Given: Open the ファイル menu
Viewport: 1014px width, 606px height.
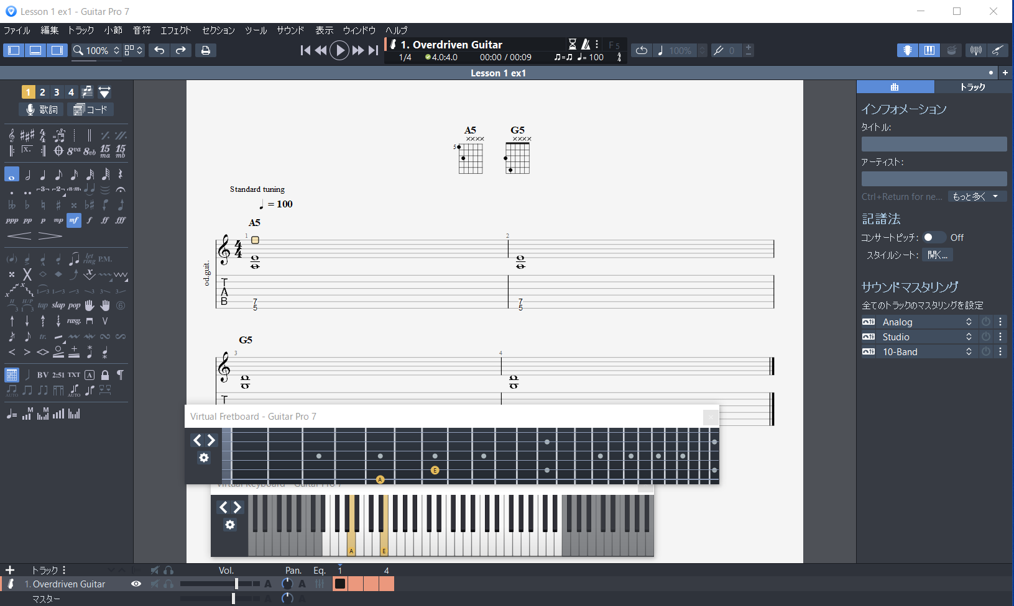Looking at the screenshot, I should 17,30.
